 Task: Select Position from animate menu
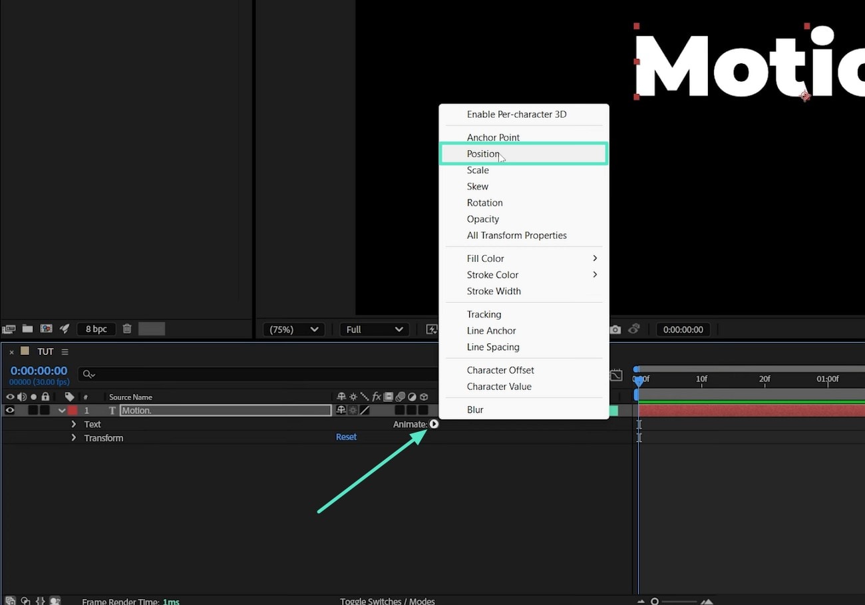[x=524, y=154]
